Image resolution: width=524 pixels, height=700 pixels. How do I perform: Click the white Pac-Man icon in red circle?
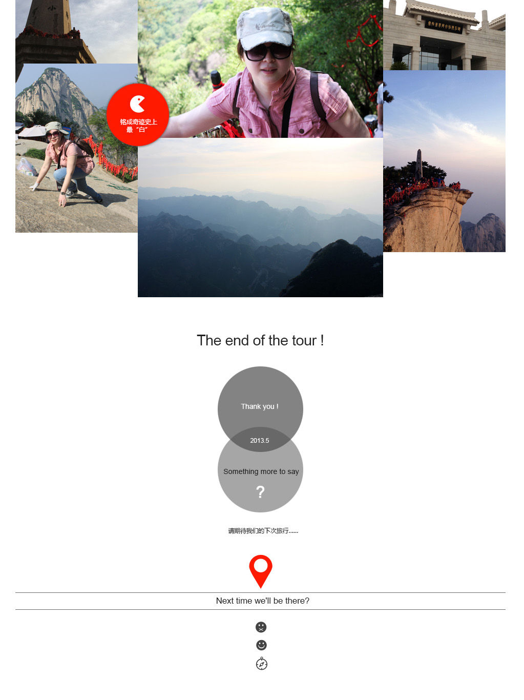[x=137, y=104]
